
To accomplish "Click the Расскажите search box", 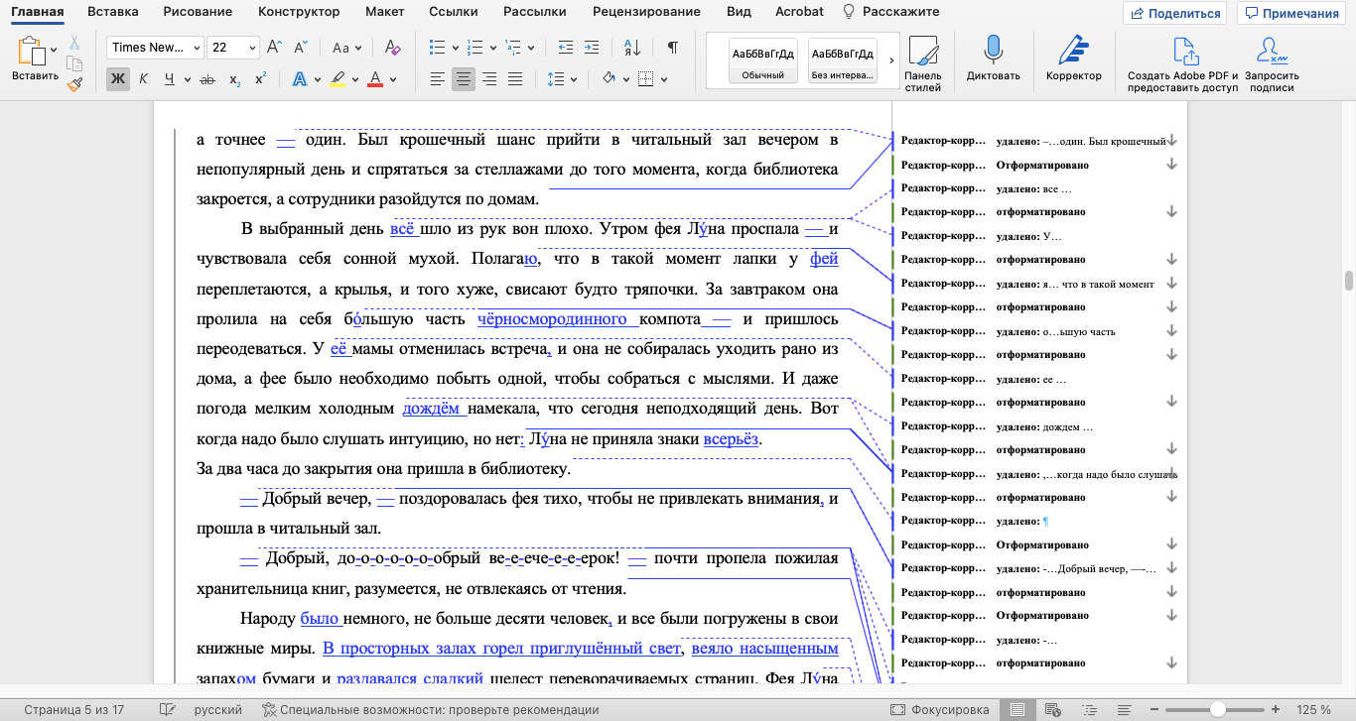I will (x=890, y=12).
